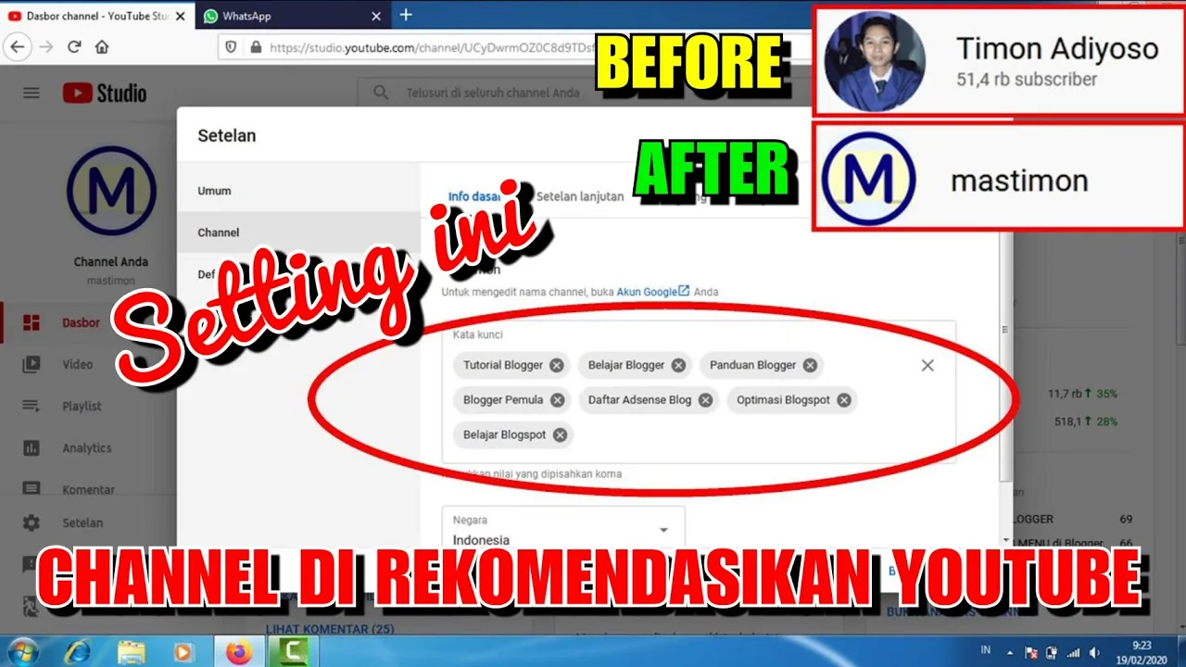Viewport: 1186px width, 667px height.
Task: Switch to the WhatsApp browser tab
Action: pyautogui.click(x=291, y=16)
